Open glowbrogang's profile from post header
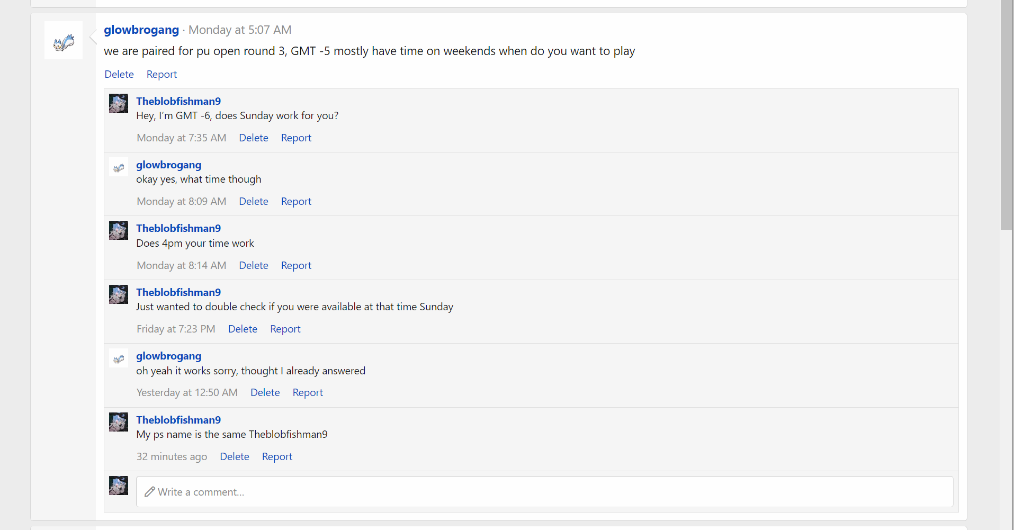 [141, 30]
